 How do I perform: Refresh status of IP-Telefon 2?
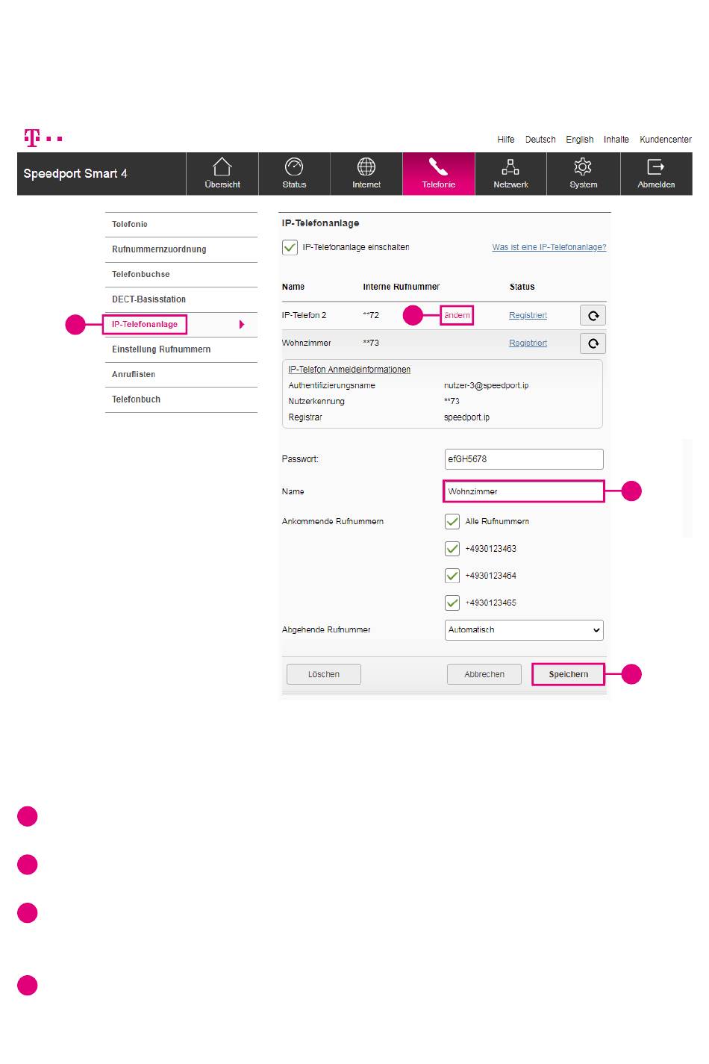pos(593,315)
